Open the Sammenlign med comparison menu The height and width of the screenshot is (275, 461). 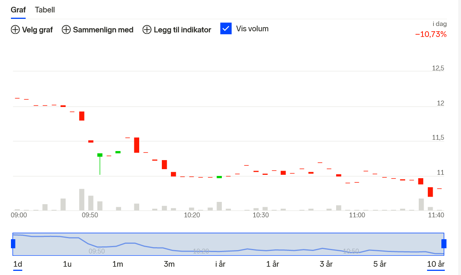103,30
